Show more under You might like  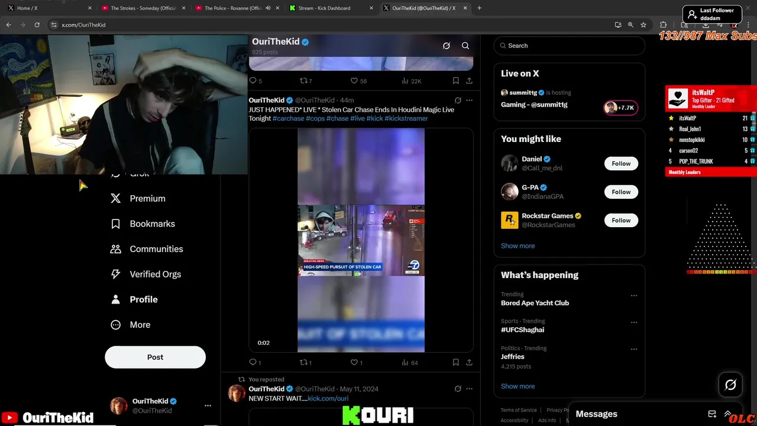coord(517,246)
